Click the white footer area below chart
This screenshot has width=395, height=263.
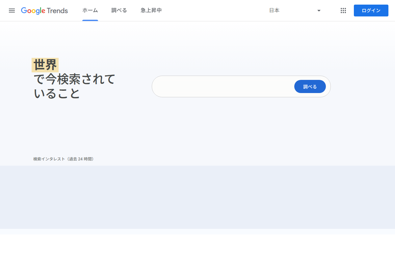pyautogui.click(x=197, y=249)
